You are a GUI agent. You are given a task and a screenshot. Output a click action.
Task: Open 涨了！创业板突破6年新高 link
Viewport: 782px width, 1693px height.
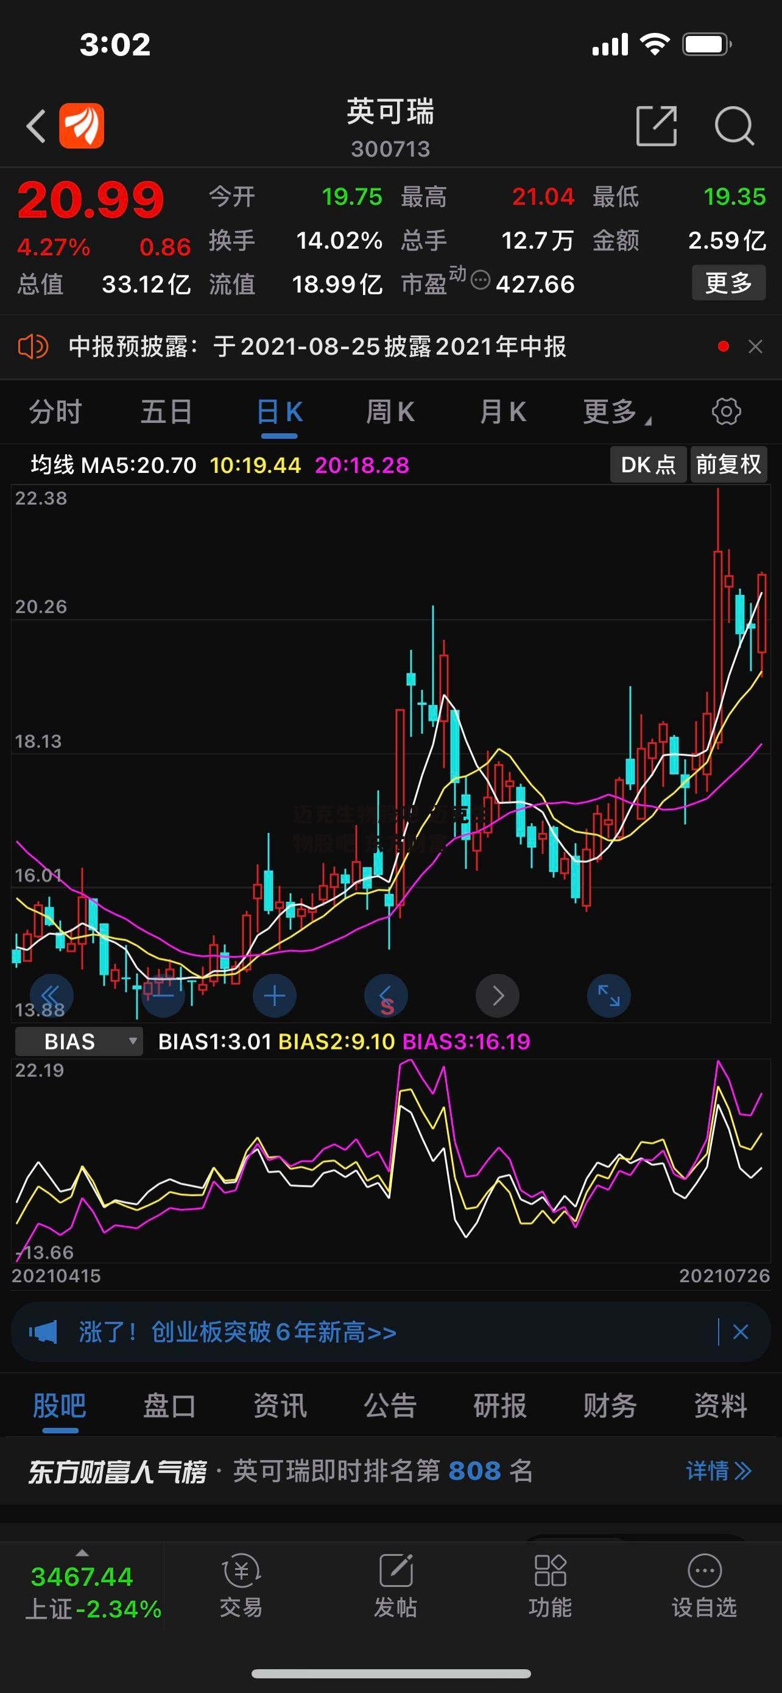(238, 1332)
